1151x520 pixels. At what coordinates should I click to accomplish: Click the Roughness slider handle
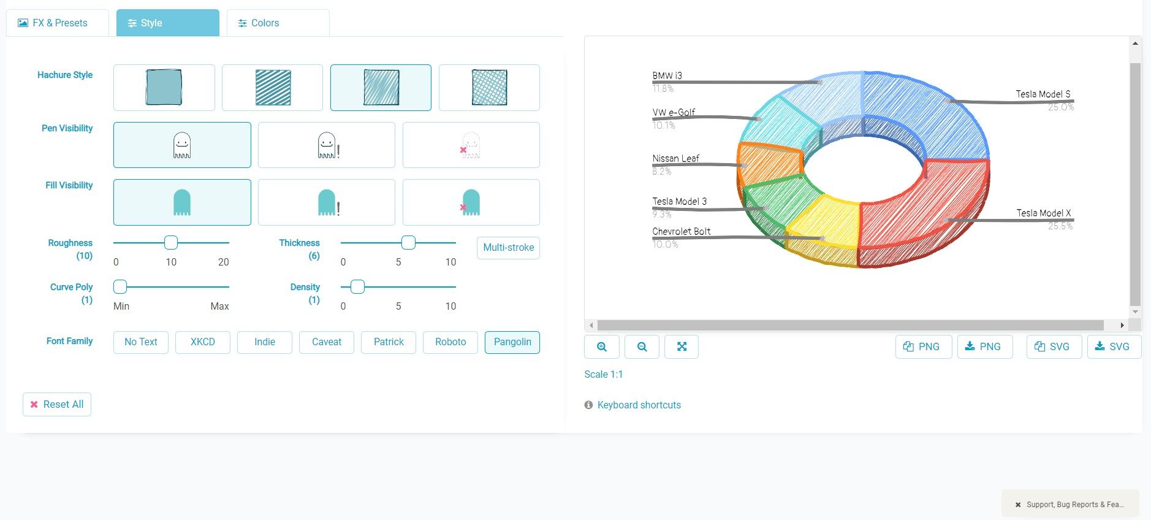tap(171, 243)
